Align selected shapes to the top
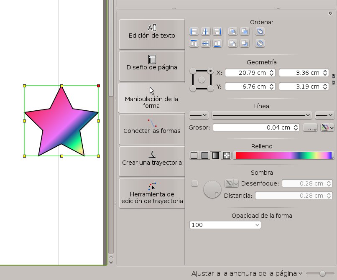Image resolution: width=337 pixels, height=280 pixels. (x=194, y=43)
